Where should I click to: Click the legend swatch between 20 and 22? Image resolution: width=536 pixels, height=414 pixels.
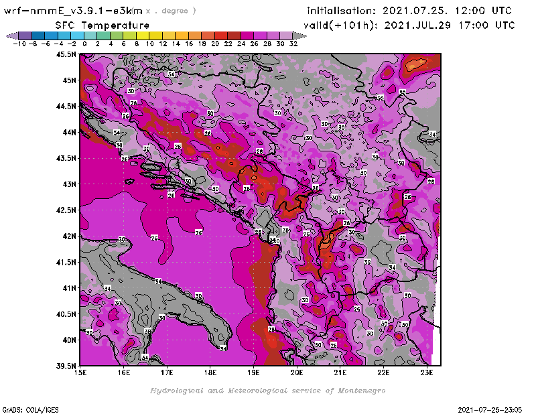point(221,36)
